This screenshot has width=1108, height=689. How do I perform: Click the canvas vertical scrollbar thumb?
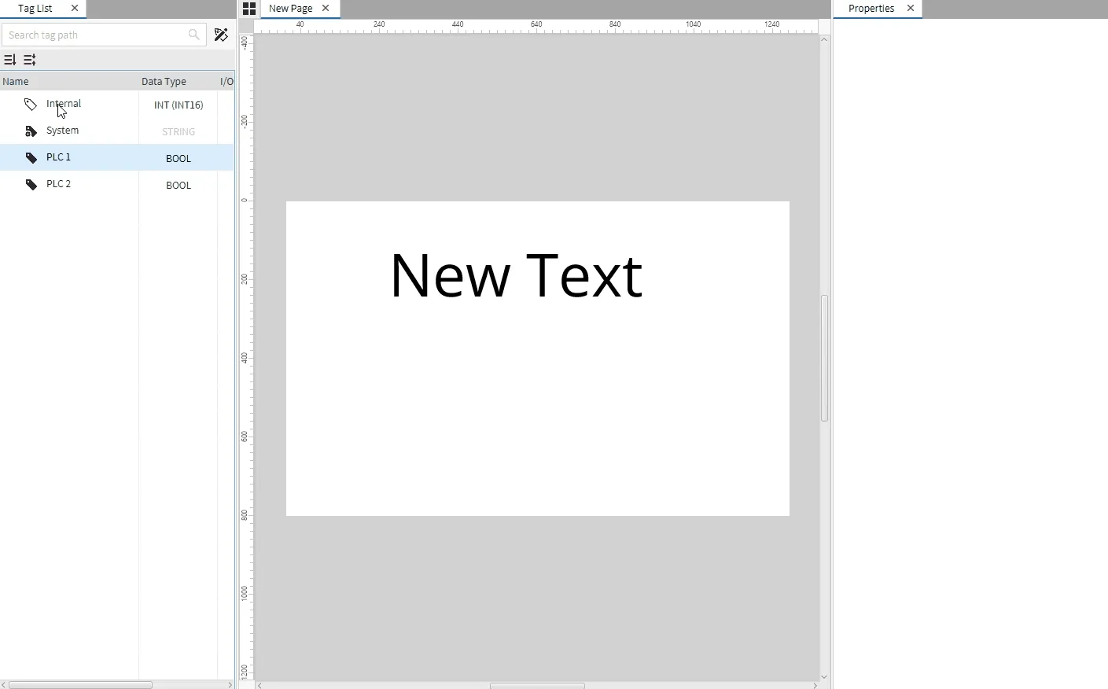click(x=824, y=358)
